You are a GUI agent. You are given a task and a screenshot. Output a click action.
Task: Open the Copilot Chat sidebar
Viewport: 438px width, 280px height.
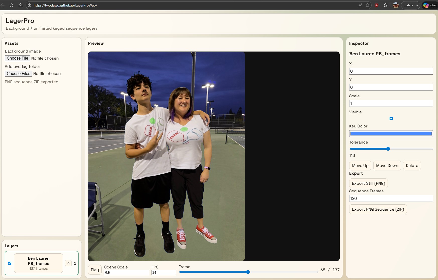(429, 5)
